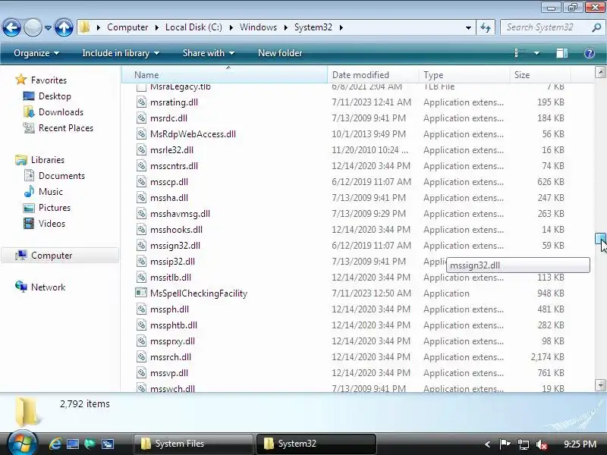
Task: Click the Search System32 input field
Action: [546, 27]
